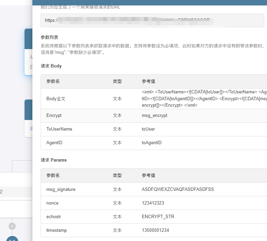This screenshot has width=267, height=241.
Task: Click the Encrypt parameter name
Action: (54, 116)
